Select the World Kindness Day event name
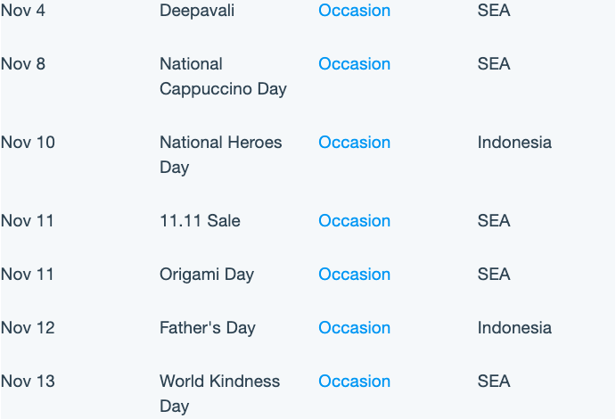Viewport: 616px width, 419px height. tap(219, 393)
